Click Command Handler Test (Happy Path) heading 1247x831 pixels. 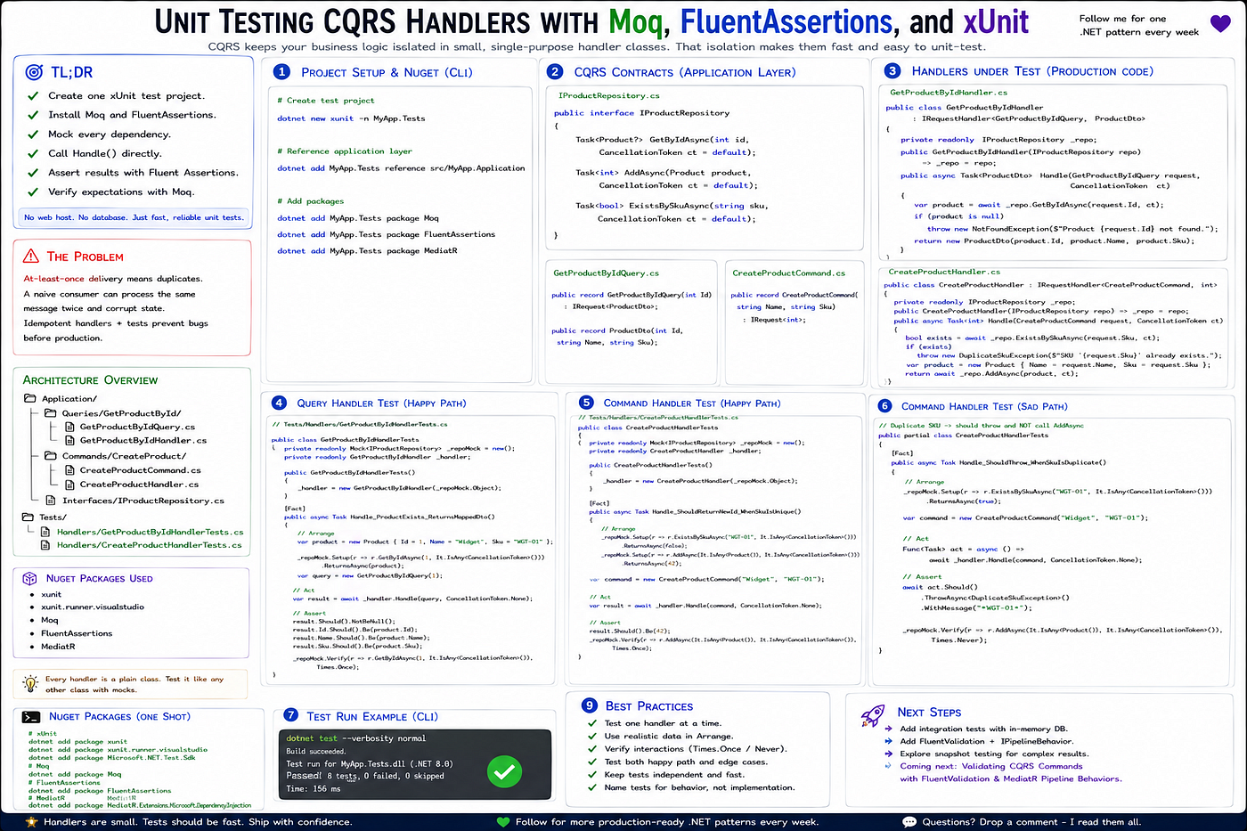coord(692,403)
